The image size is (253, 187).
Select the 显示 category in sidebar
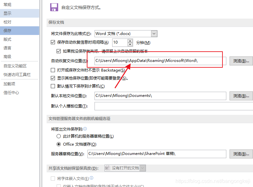point(20,13)
